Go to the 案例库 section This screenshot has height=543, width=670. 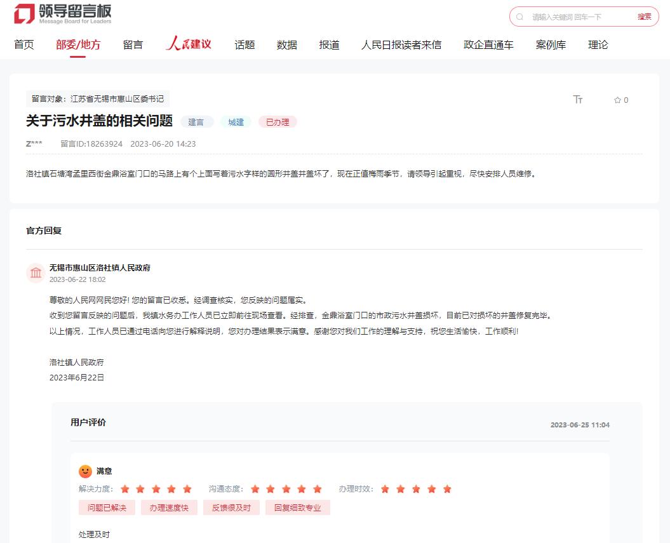tap(551, 45)
